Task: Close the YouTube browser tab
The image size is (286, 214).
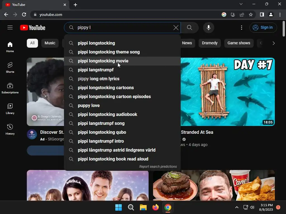Action: [x=65, y=5]
